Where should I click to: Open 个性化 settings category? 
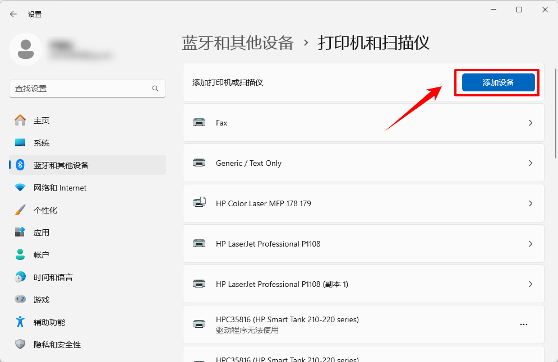[x=87, y=210]
